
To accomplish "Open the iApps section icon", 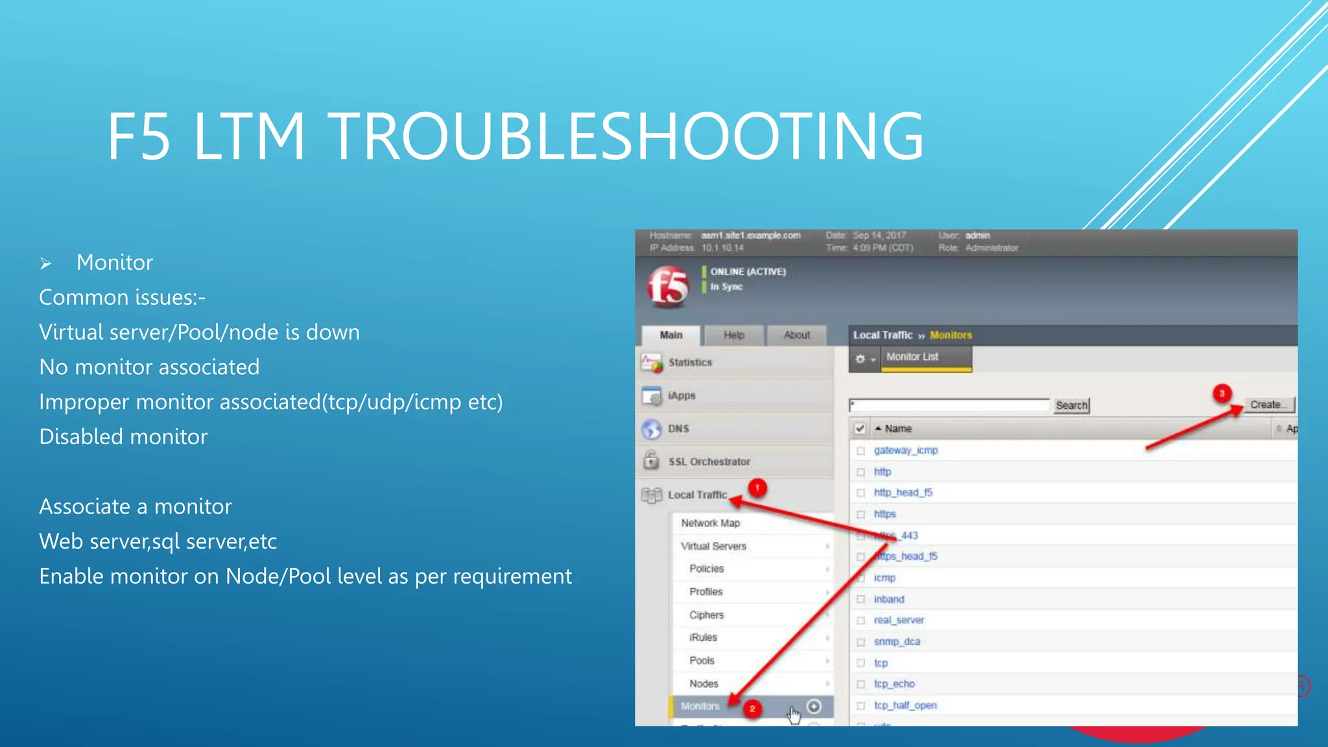I will pos(652,396).
